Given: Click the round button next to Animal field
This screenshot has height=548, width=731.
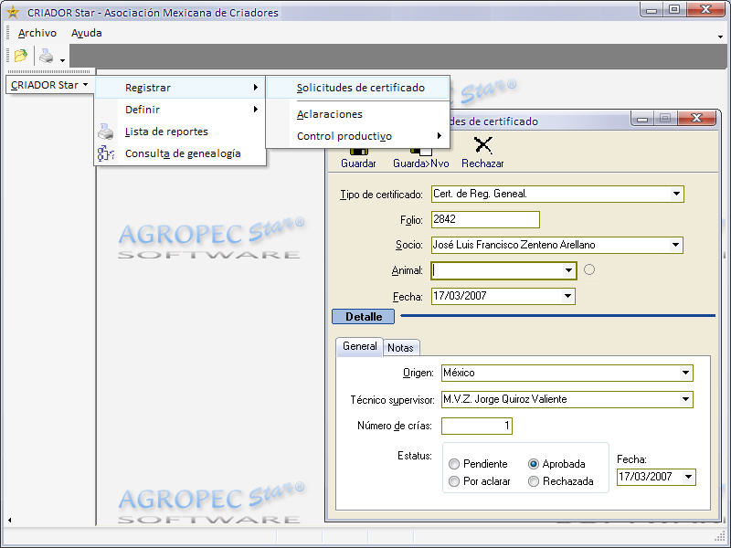Looking at the screenshot, I should [x=589, y=269].
